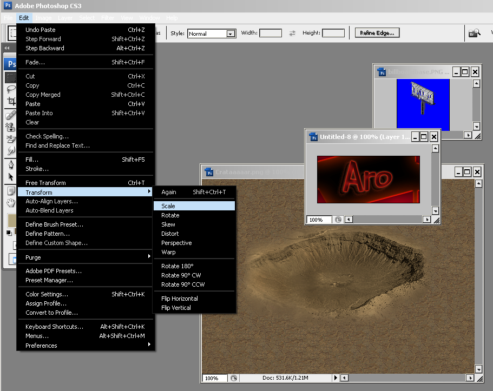Select Copy Merged in the Edit menu
This screenshot has height=391, width=493.
tap(85, 95)
